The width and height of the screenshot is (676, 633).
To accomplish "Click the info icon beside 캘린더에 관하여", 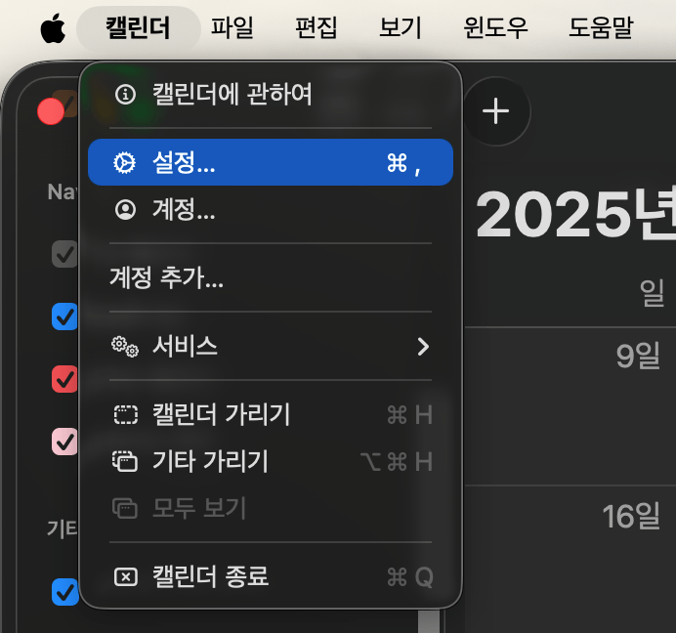I will click(125, 95).
